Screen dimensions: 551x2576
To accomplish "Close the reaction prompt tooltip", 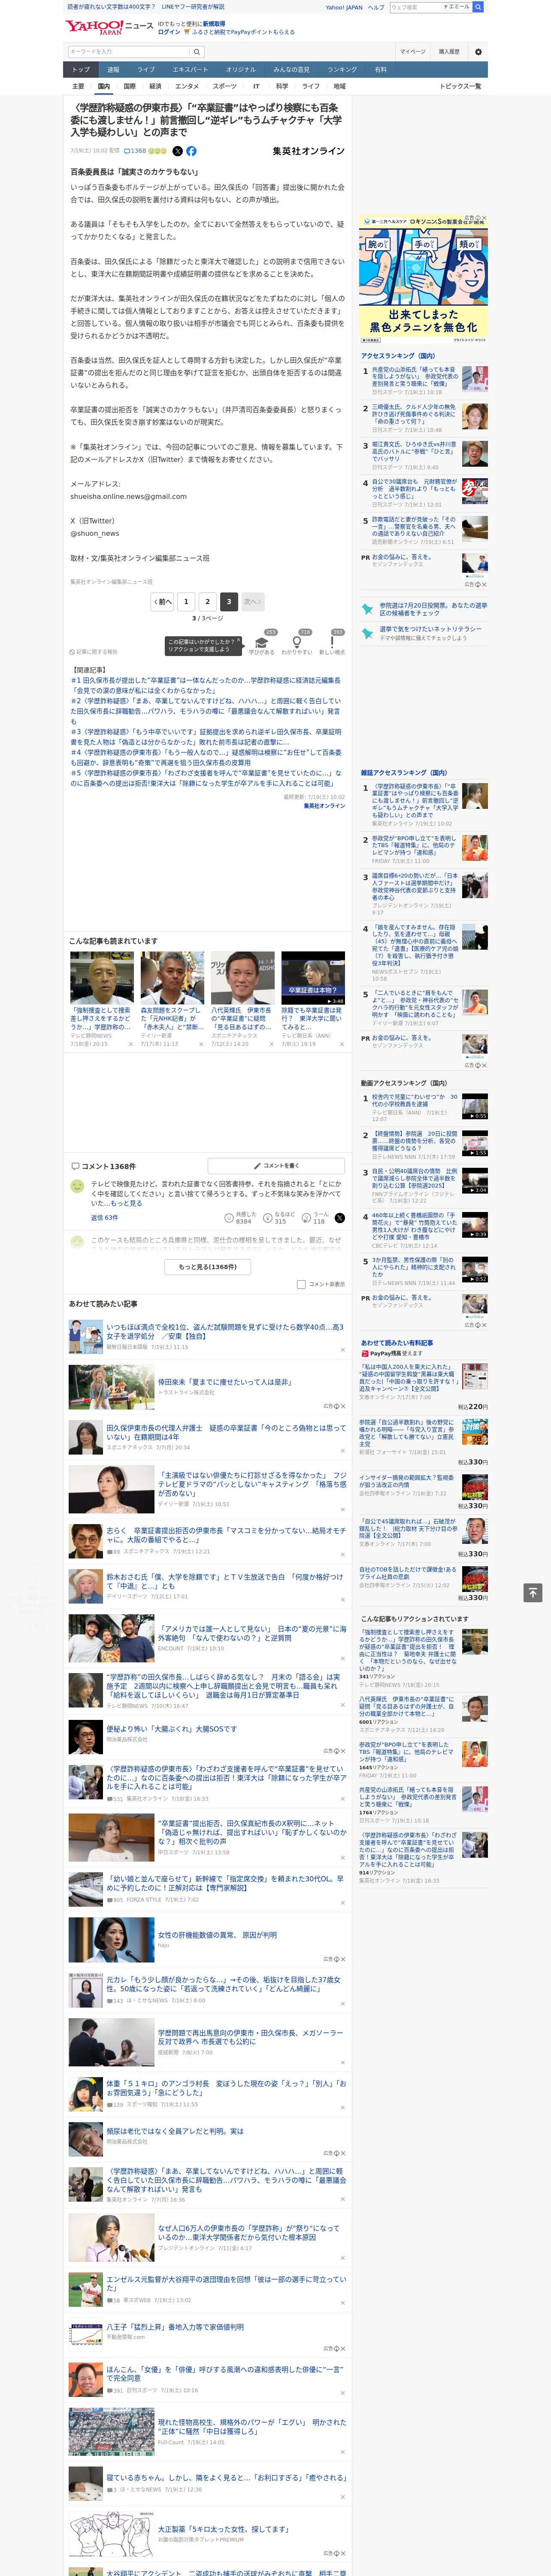I will click(238, 641).
